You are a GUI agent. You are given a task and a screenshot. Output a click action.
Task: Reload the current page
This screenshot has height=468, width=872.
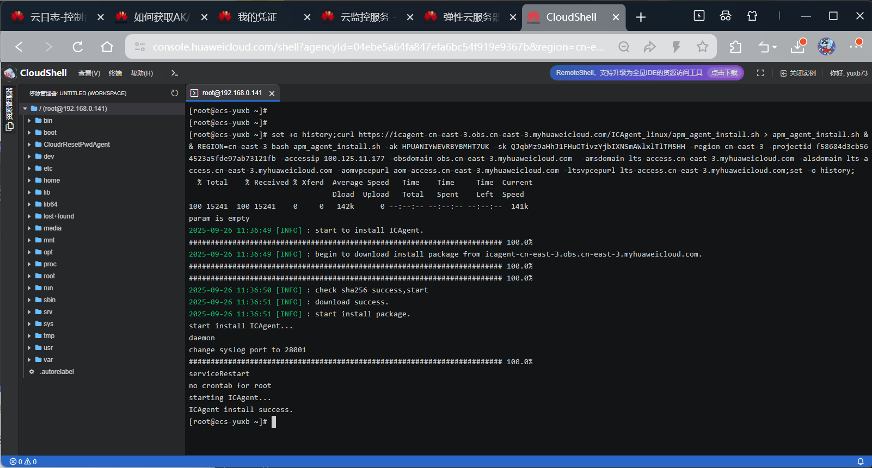78,47
